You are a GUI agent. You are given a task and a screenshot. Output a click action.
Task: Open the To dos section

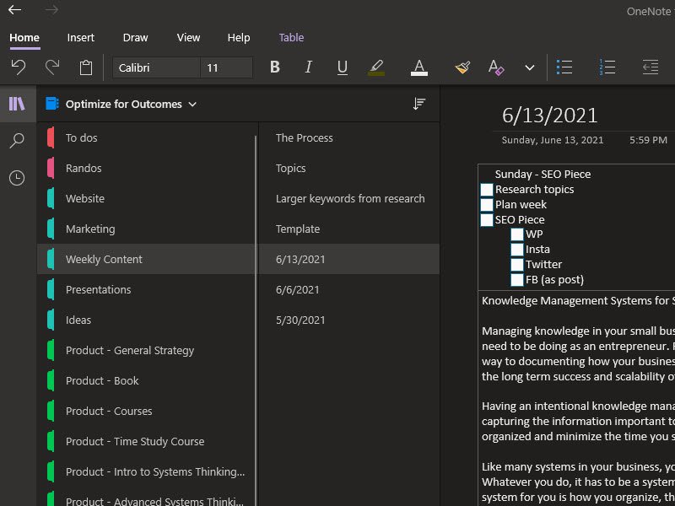click(146, 137)
